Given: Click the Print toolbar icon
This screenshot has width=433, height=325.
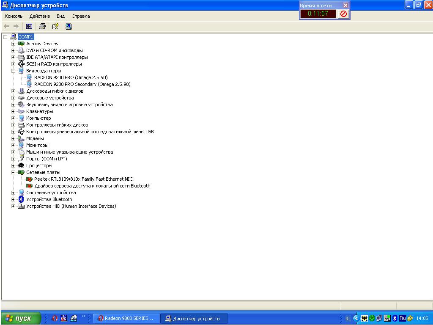Looking at the screenshot, I should pos(42,26).
